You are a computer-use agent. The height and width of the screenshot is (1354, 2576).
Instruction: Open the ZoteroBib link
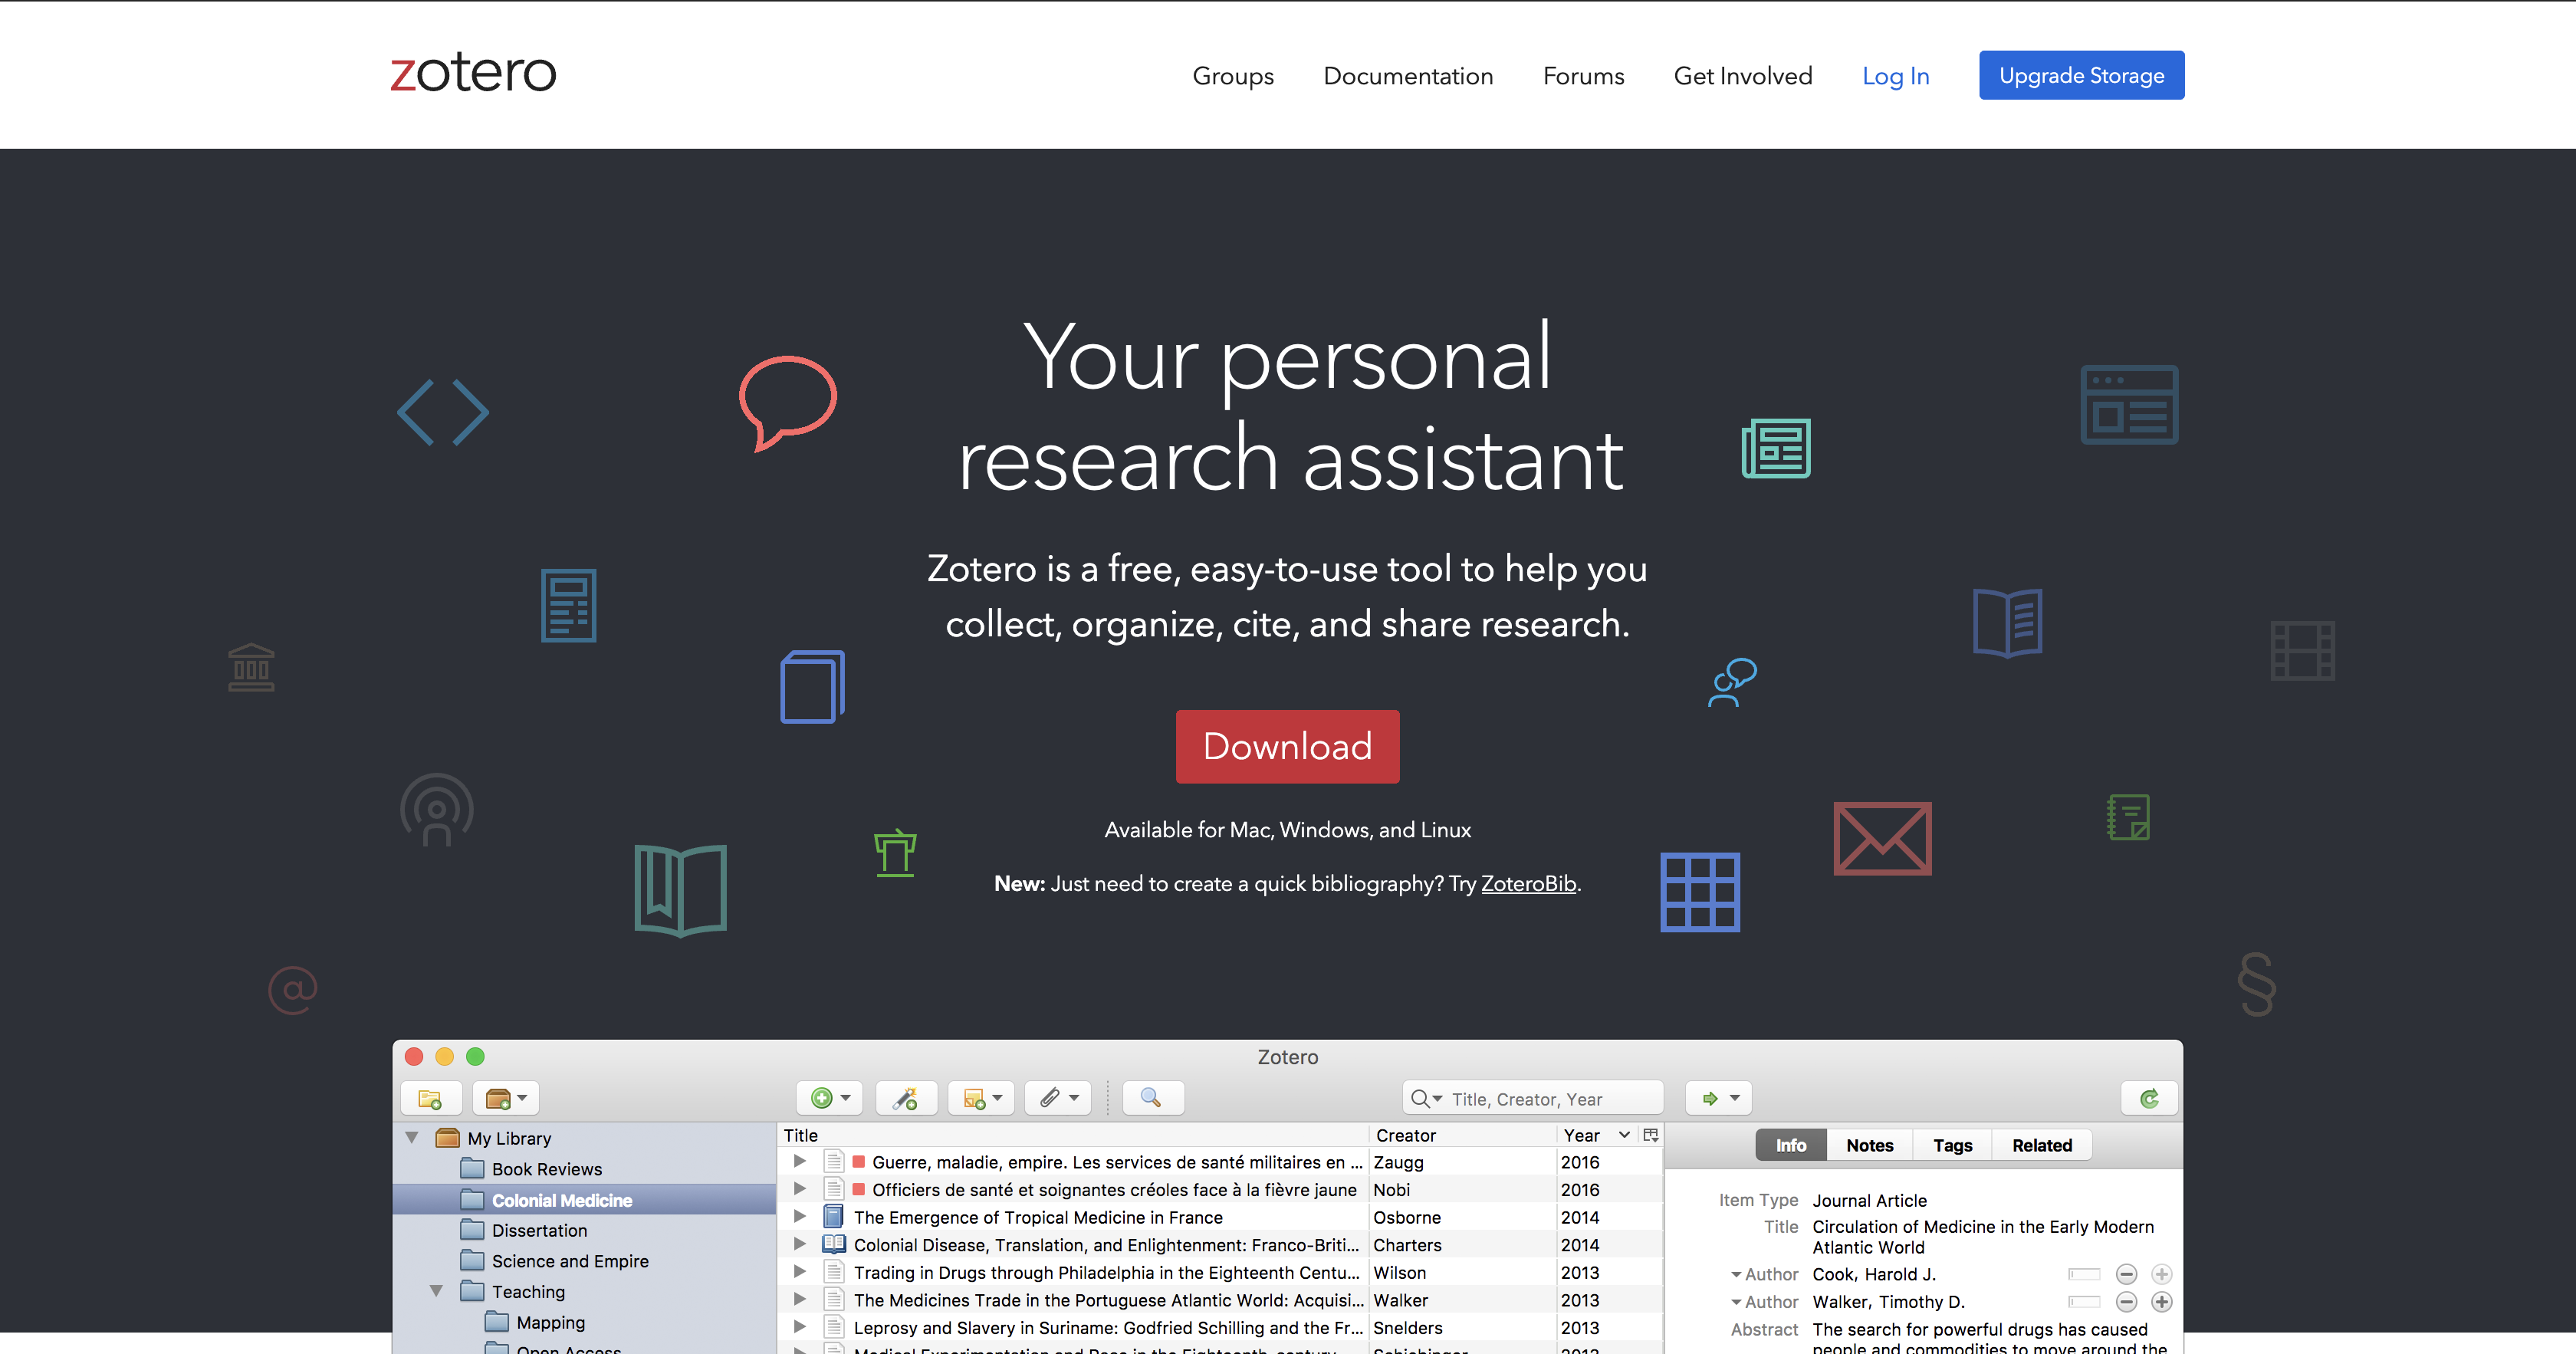1527,884
